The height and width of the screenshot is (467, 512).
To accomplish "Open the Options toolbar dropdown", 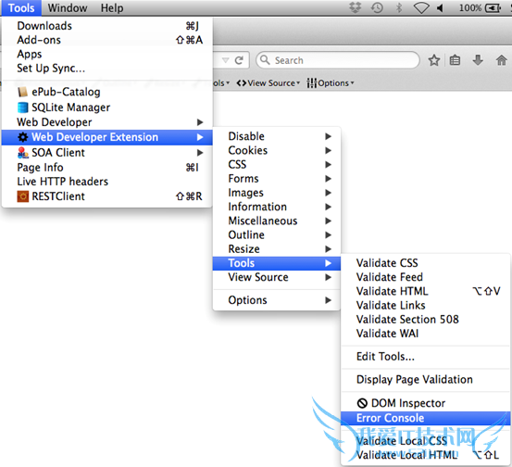I will [x=331, y=83].
